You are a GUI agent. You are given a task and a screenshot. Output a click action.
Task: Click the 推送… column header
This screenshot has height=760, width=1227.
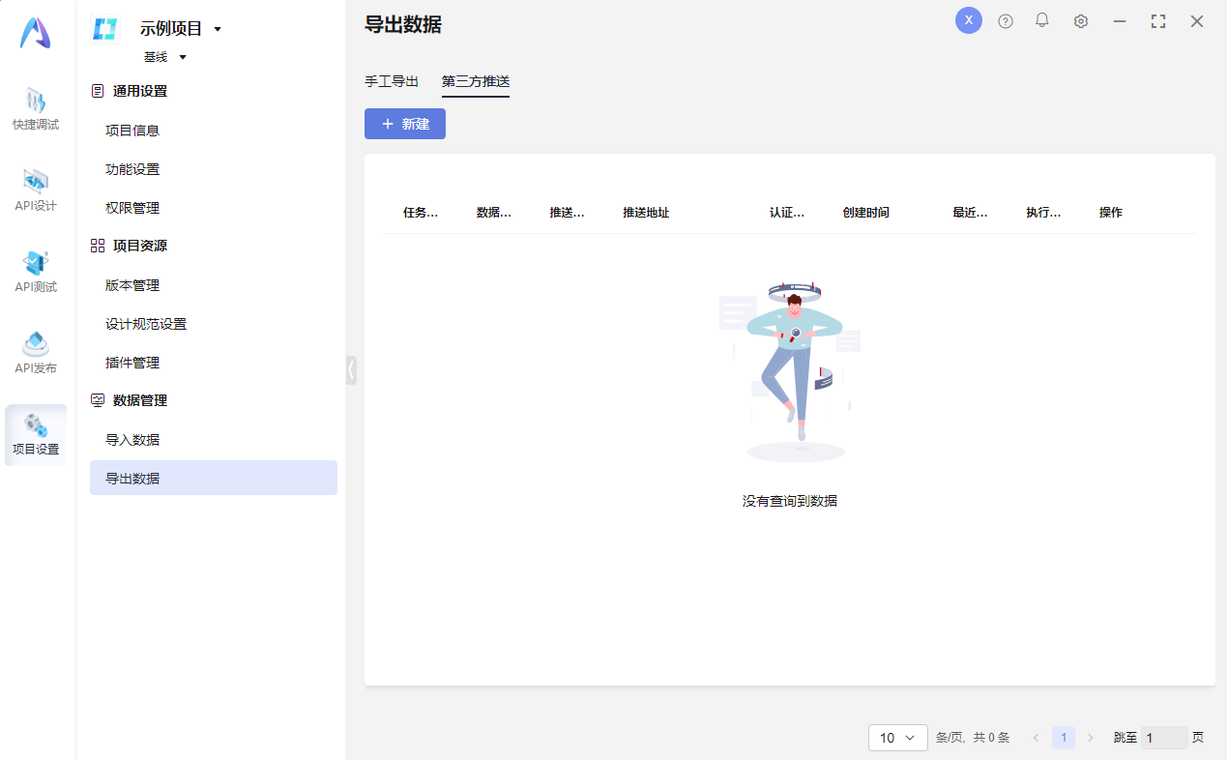[567, 213]
